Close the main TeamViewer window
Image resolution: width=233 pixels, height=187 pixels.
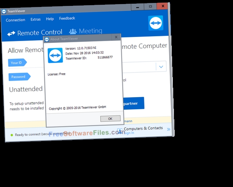(x=163, y=6)
